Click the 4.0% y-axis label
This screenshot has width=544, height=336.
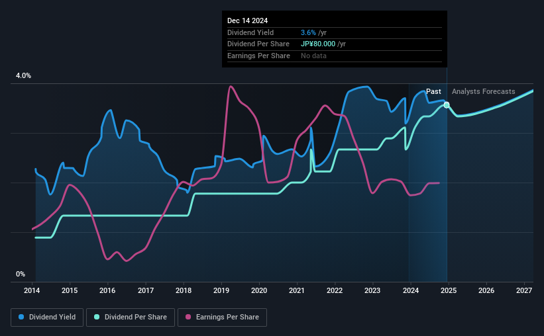(x=23, y=75)
